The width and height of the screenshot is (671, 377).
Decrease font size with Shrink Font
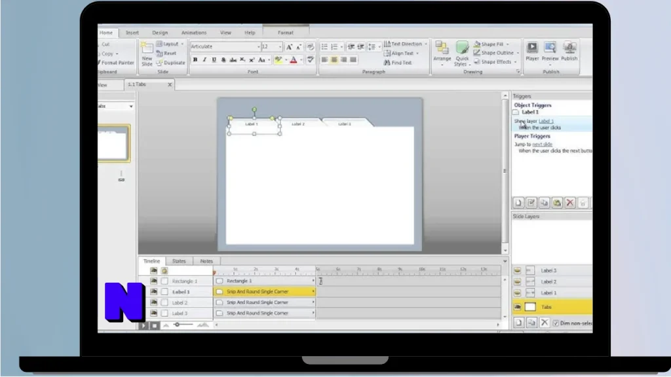tap(299, 46)
